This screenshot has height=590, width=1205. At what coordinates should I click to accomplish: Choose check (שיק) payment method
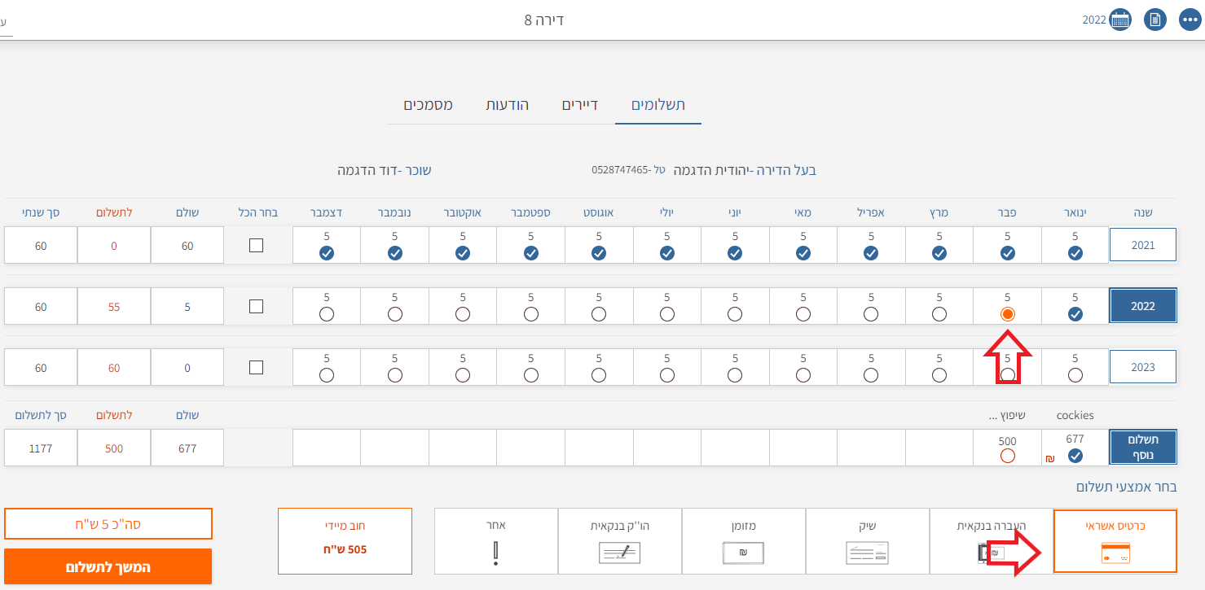click(867, 541)
